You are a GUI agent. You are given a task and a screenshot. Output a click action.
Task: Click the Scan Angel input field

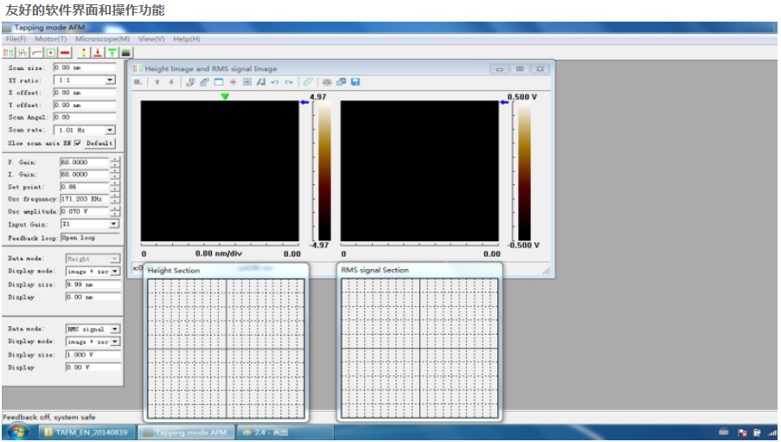[85, 118]
